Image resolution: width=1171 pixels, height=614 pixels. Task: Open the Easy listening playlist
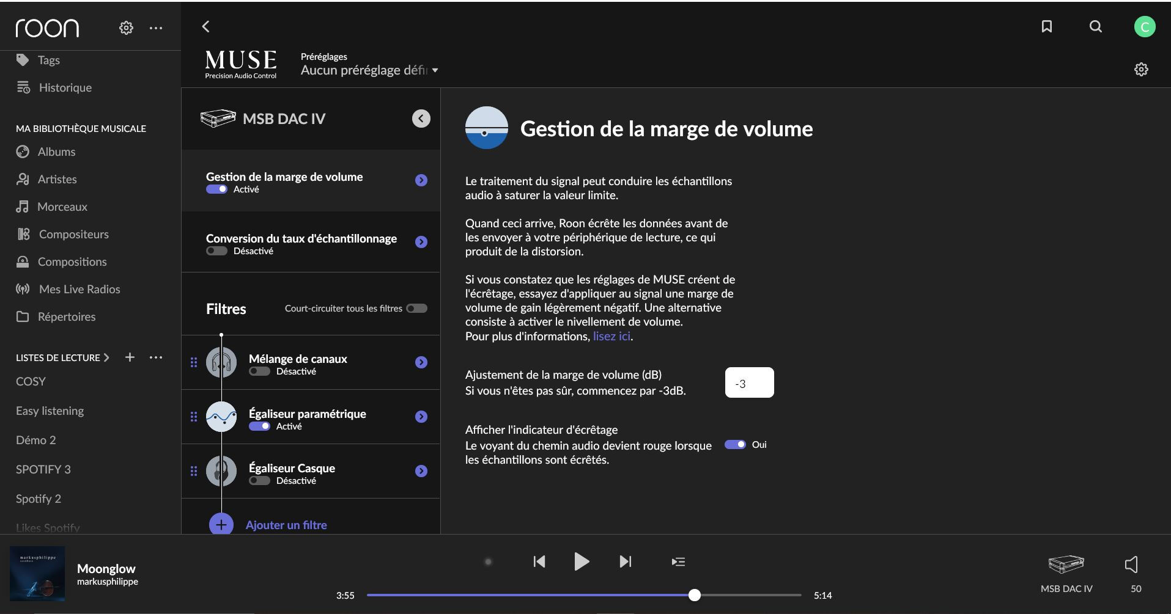(x=50, y=411)
